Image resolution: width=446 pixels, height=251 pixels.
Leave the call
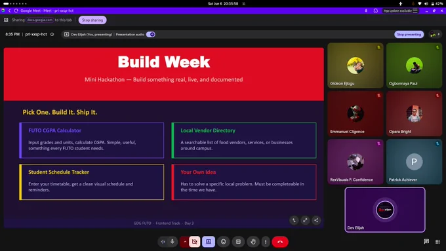coord(280,242)
